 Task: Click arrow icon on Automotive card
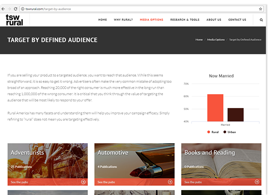coord(170,182)
